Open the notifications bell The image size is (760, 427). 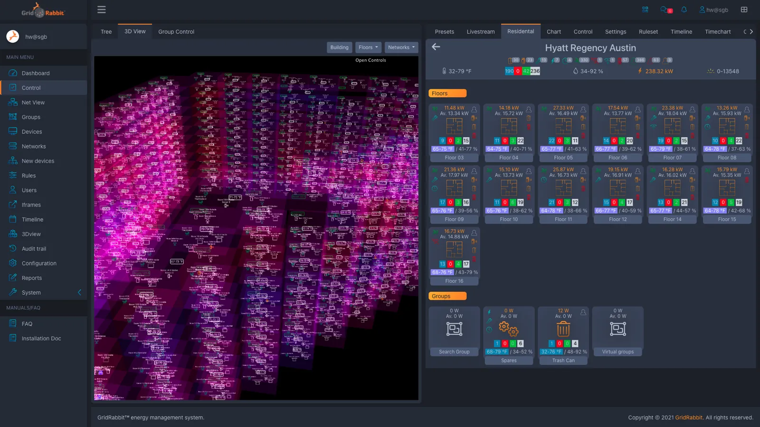684,9
